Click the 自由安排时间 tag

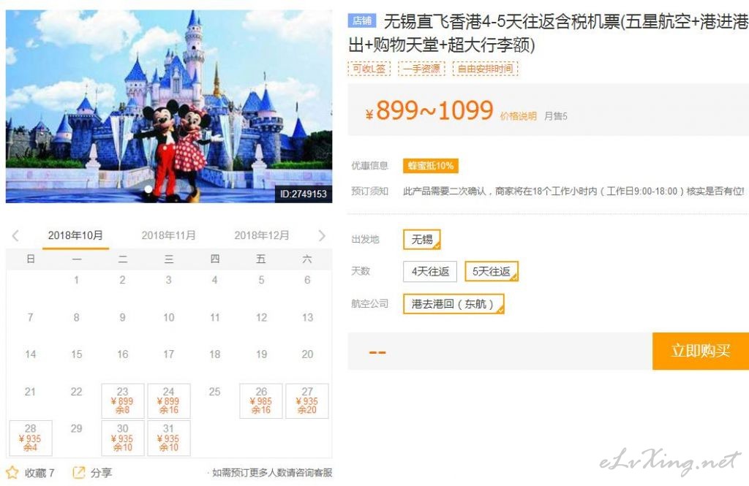coord(485,69)
